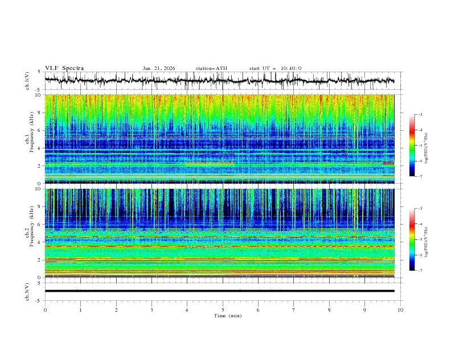Select the lower color bar "log(PSD)(V²/Hz)" label
451x348 pixels.
click(426, 242)
